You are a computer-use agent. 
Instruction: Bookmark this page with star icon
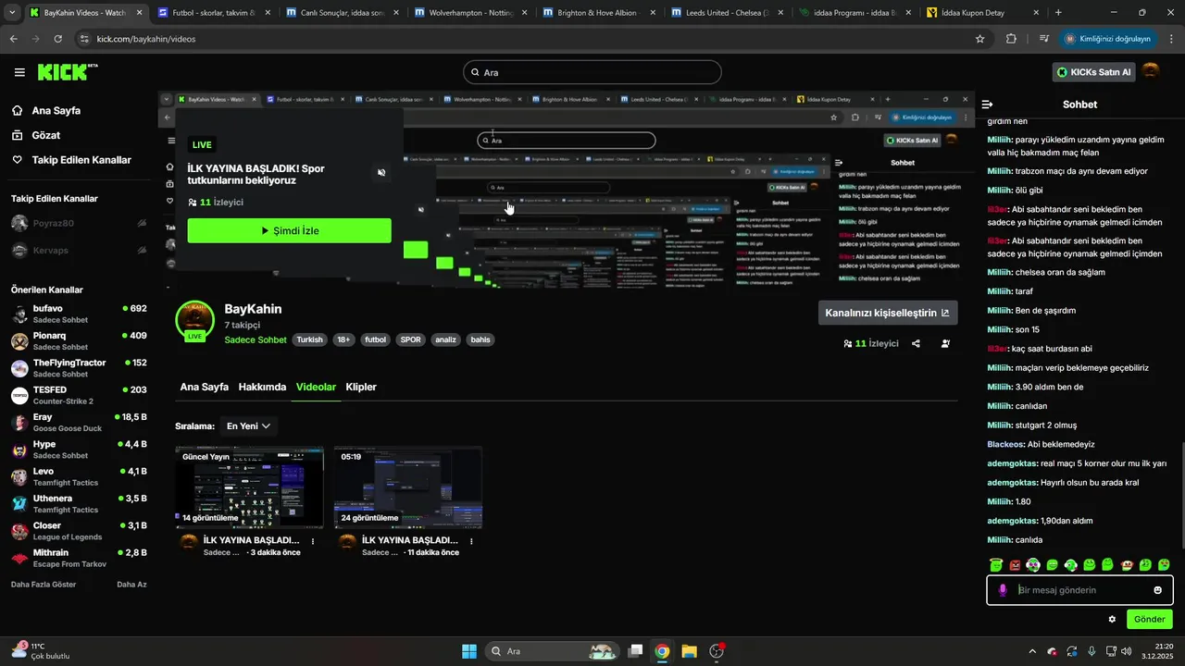point(979,39)
